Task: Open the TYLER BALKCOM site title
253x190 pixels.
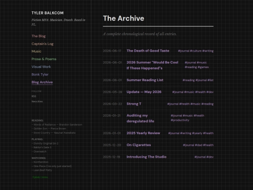Action: click(47, 13)
